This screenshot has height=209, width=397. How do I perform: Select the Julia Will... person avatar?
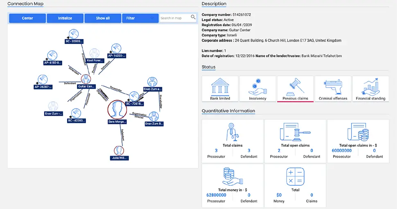pyautogui.click(x=119, y=151)
